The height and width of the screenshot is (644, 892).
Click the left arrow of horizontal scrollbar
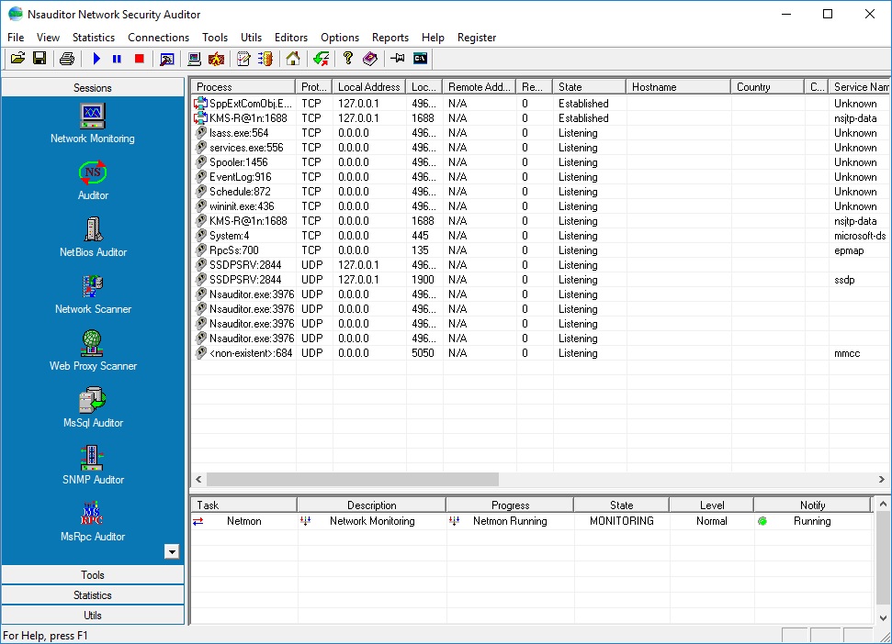click(198, 479)
